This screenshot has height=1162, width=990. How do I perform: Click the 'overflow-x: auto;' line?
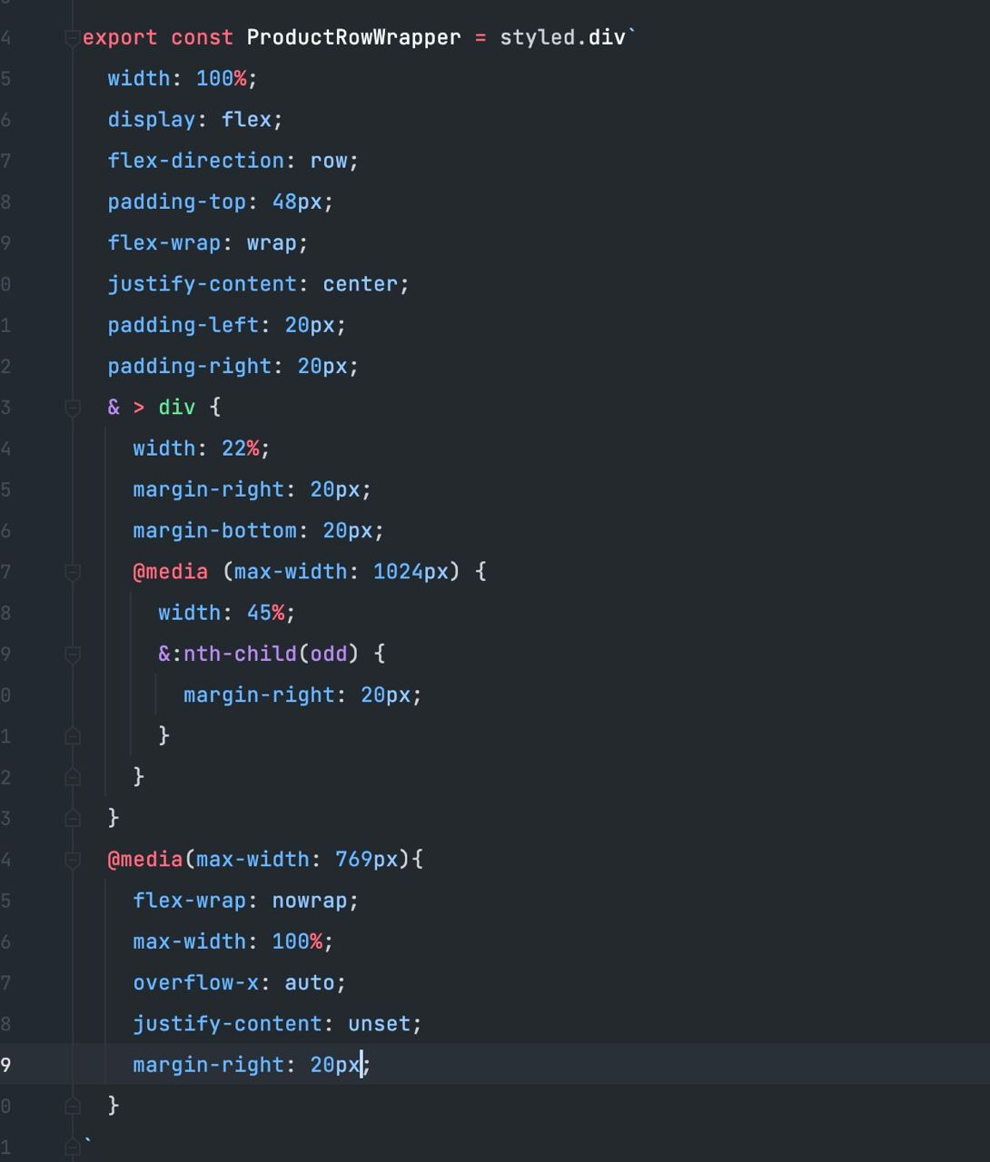point(240,982)
